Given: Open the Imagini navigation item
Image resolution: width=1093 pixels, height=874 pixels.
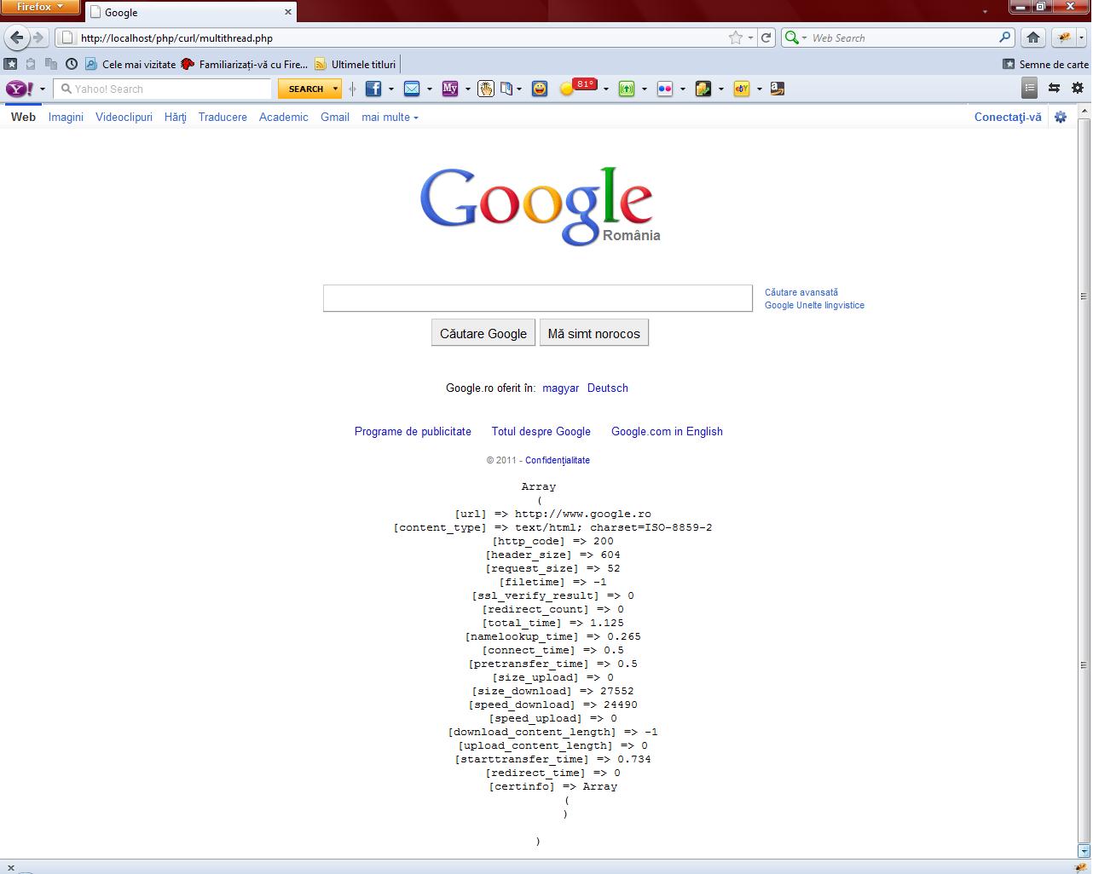Looking at the screenshot, I should tap(66, 118).
